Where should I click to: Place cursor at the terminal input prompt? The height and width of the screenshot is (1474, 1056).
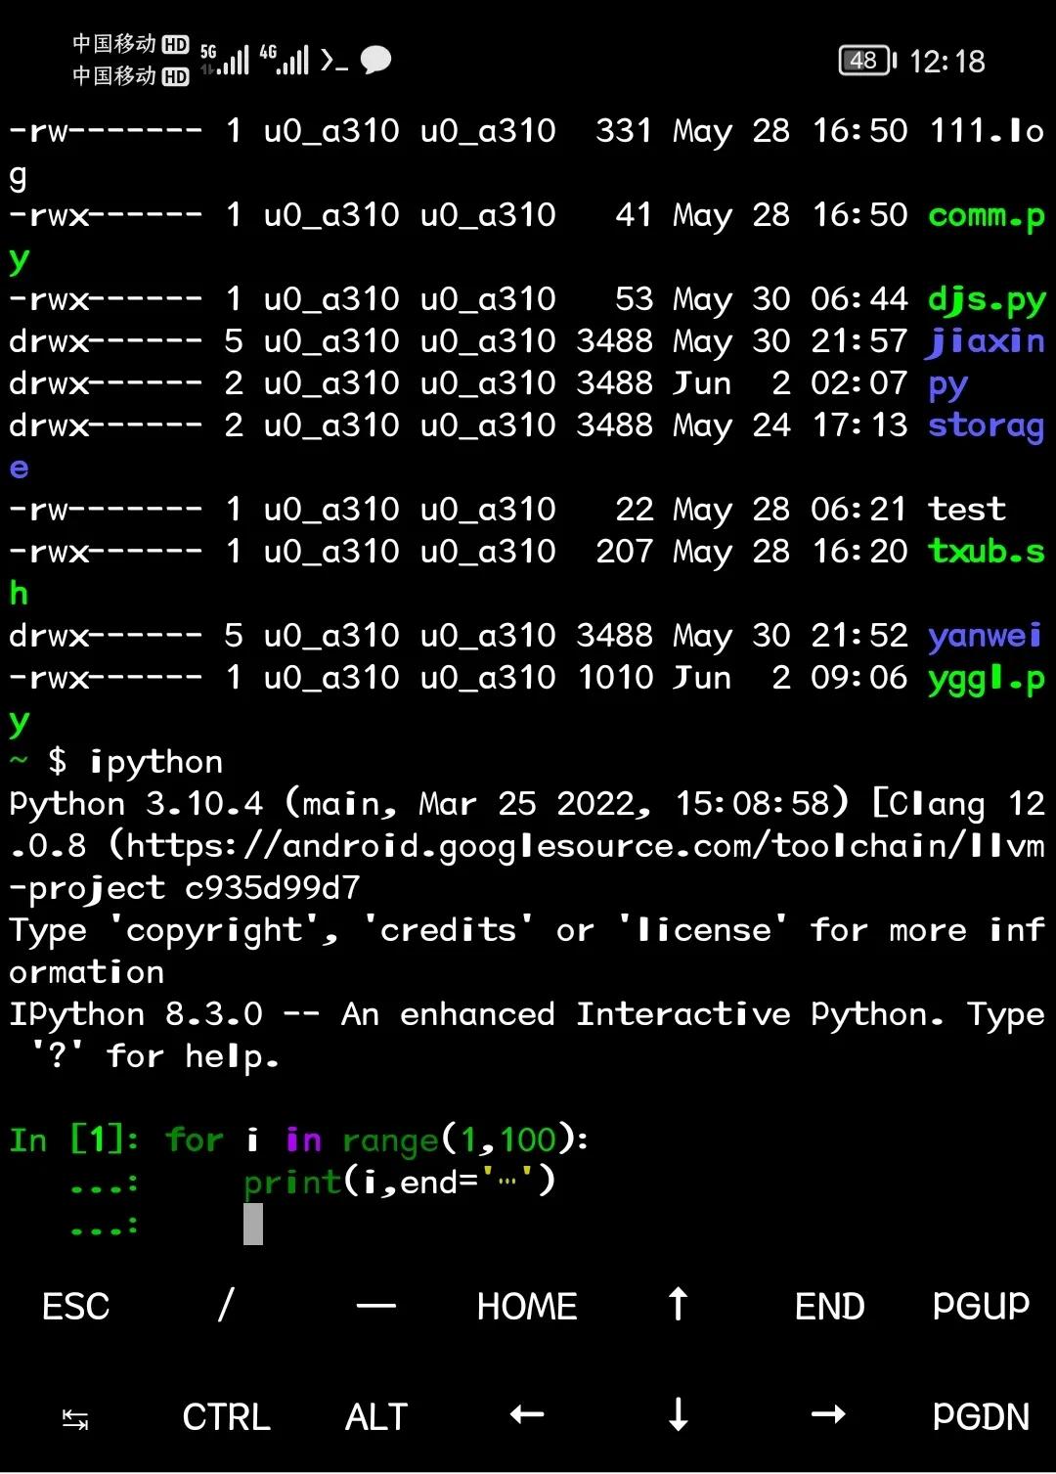point(252,1223)
